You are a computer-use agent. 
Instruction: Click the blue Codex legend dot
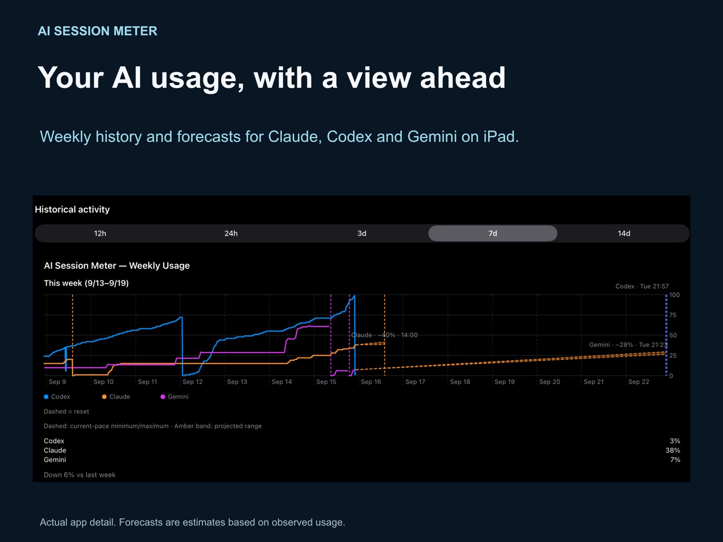(x=46, y=397)
